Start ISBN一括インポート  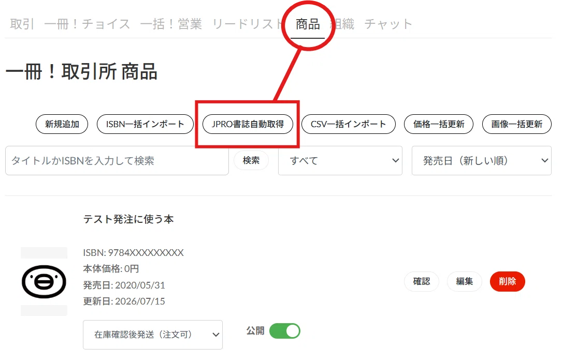(x=145, y=124)
